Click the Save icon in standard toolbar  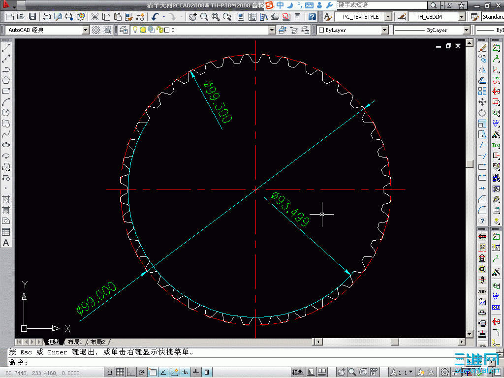point(32,16)
